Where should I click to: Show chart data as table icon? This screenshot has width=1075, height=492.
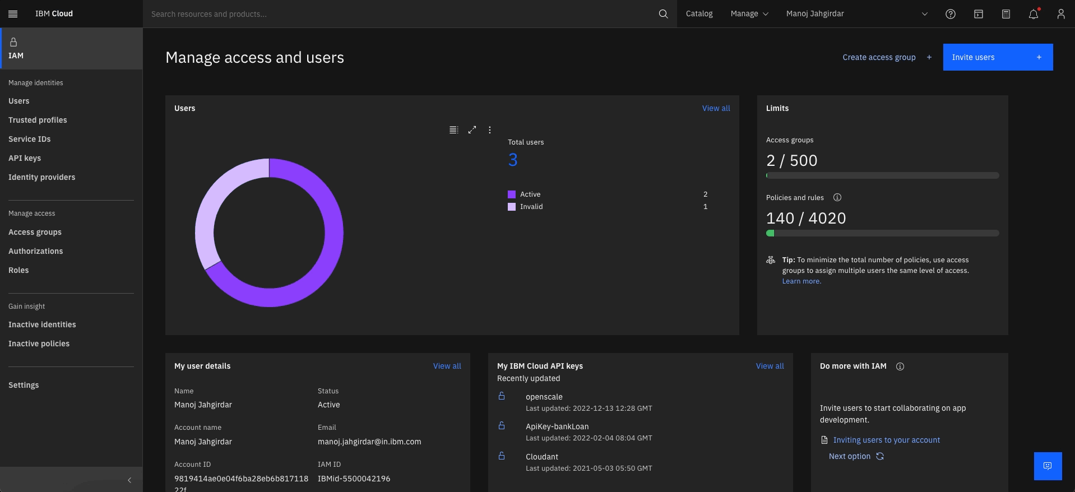click(x=454, y=129)
